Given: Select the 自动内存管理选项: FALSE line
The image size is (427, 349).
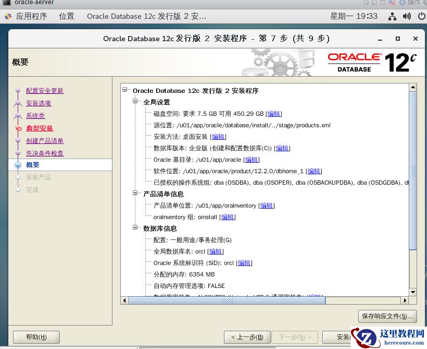Looking at the screenshot, I should (189, 286).
